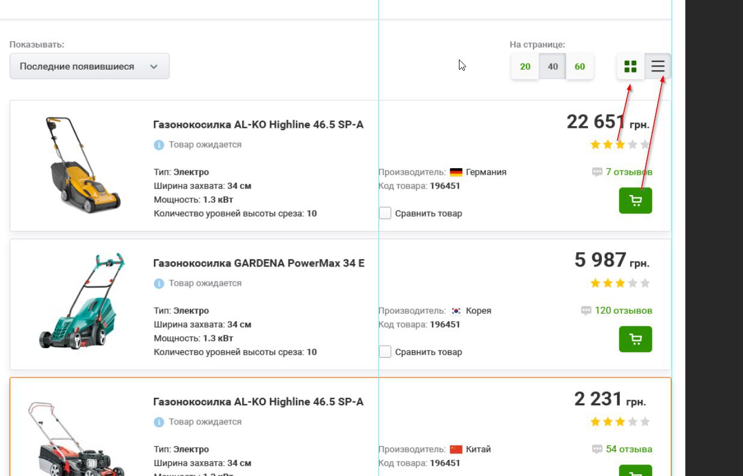The width and height of the screenshot is (743, 476).
Task: Click Производитель: Германия text
Action: pos(442,172)
